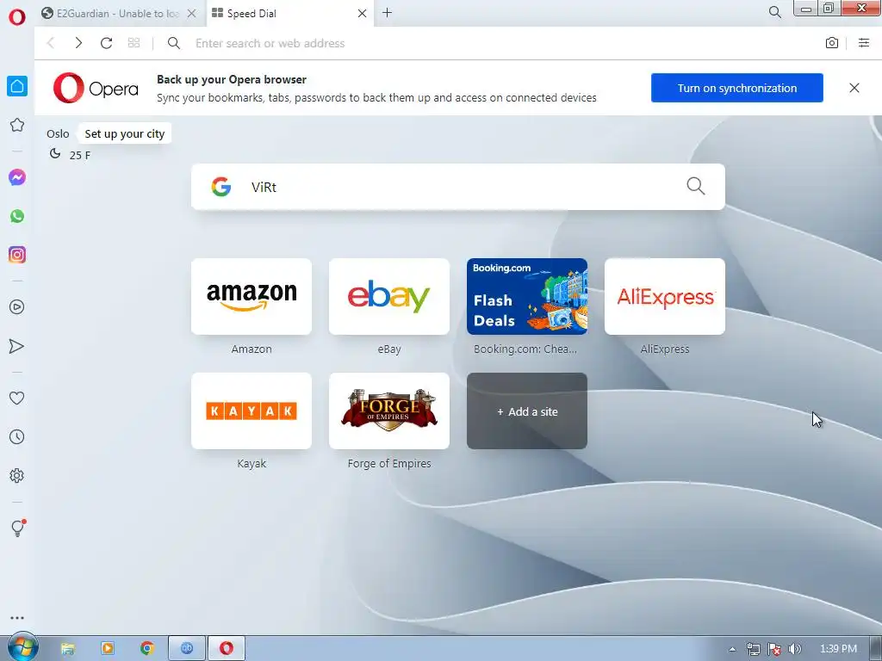Open a new tab with plus
882x661 pixels.
pyautogui.click(x=387, y=13)
